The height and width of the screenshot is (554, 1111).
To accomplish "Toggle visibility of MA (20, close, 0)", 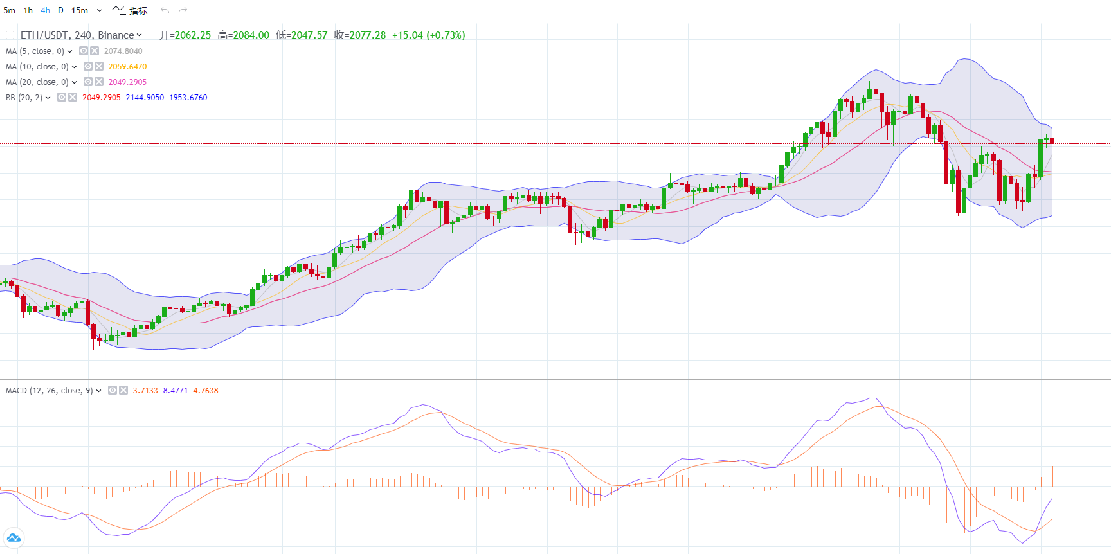I will (x=88, y=82).
